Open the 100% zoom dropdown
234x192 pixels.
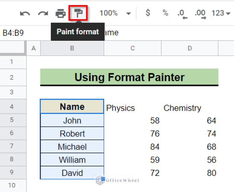(x=115, y=13)
